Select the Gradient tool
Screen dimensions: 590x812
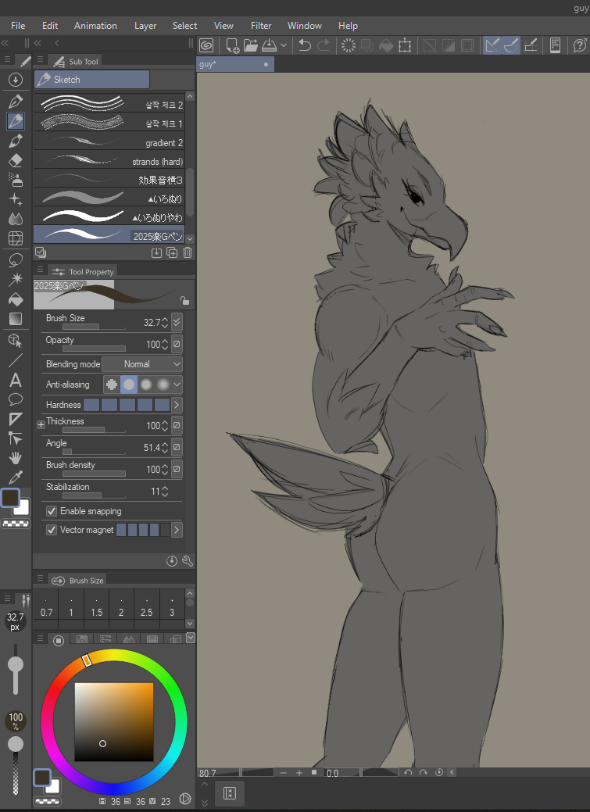[x=16, y=319]
